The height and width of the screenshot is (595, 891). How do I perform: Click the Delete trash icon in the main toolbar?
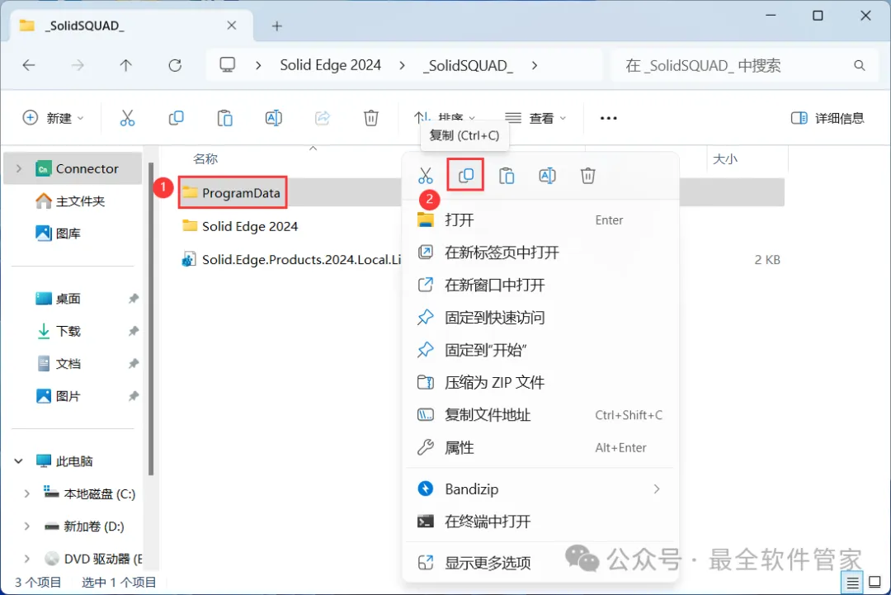[x=371, y=118]
